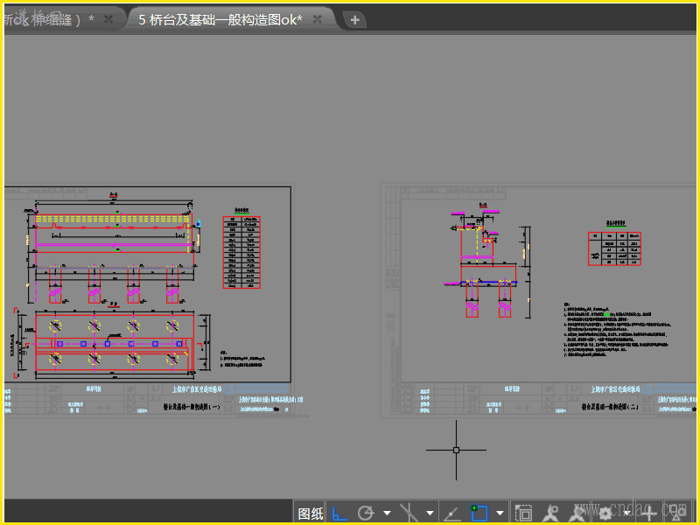Expand Isometric drafting dropdown arrow
The height and width of the screenshot is (525, 700).
point(430,514)
